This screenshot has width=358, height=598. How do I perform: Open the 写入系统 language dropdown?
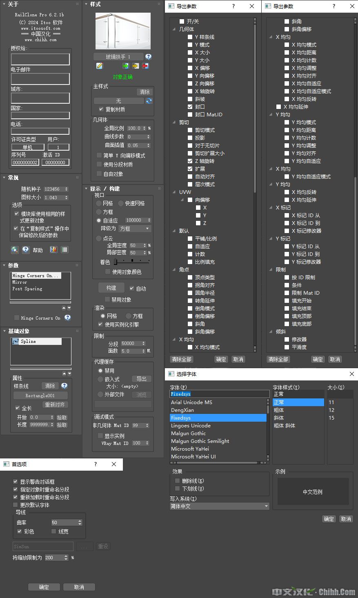(219, 506)
